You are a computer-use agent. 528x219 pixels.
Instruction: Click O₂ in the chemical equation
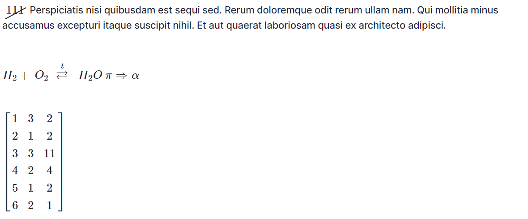coord(41,76)
